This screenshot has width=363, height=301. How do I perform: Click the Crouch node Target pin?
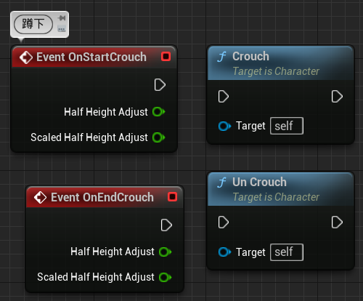pyautogui.click(x=224, y=126)
